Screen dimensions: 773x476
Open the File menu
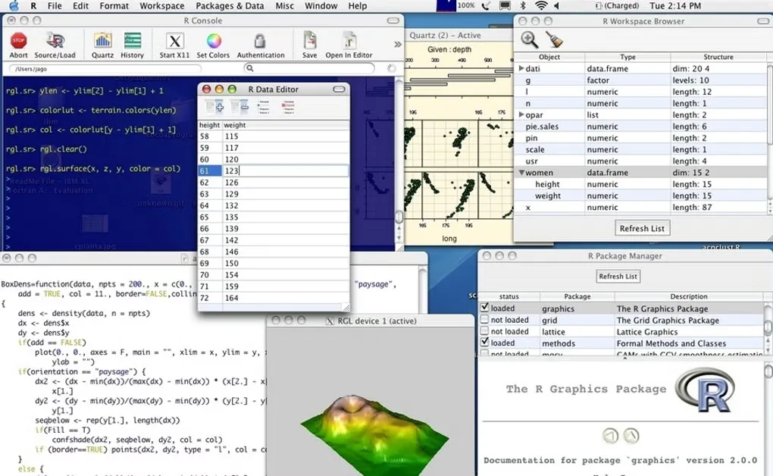55,6
